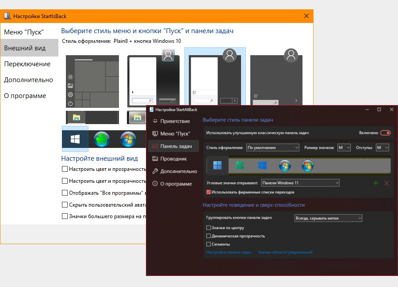Switch to Меню "Пуск" in StartAllBack sidebar
398x287 pixels.
(173, 134)
